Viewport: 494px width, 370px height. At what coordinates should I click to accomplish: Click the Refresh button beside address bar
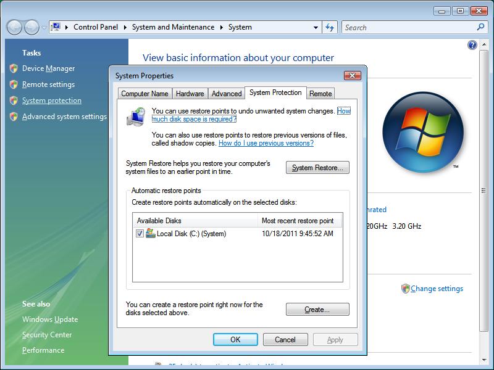330,27
